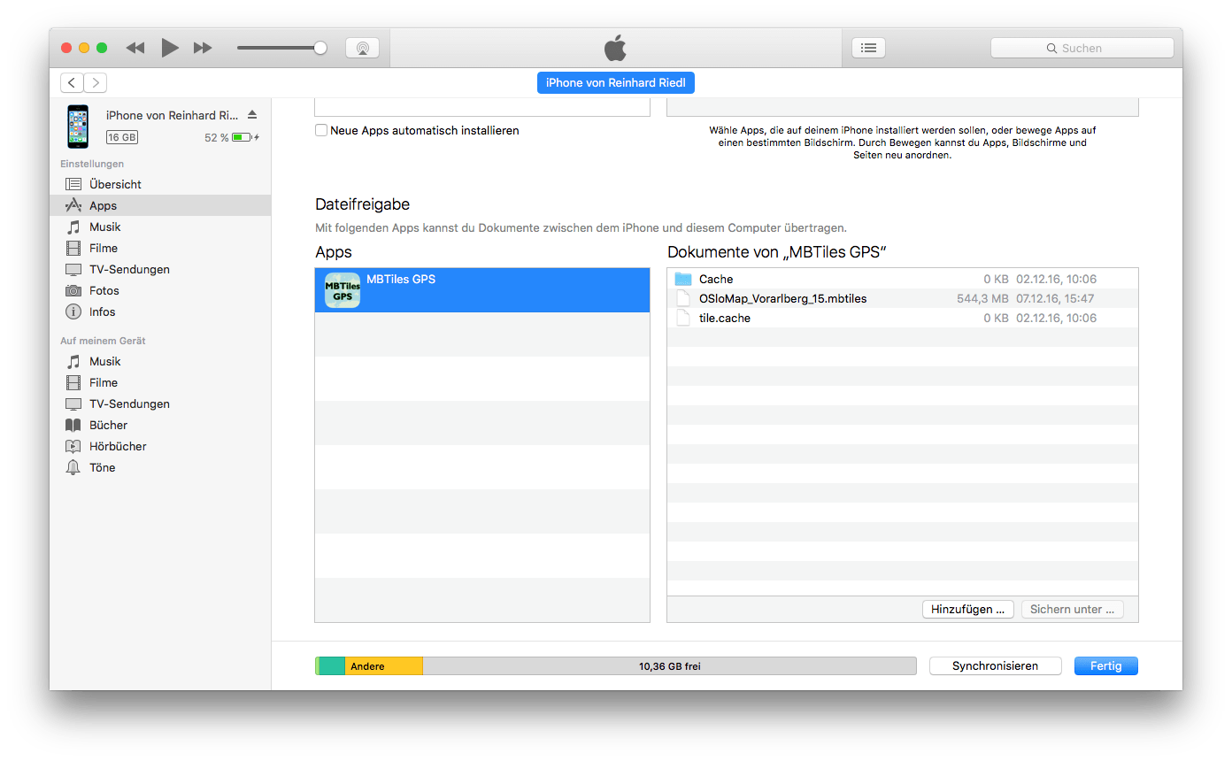This screenshot has width=1232, height=761.
Task: Click the Apps A-shaped icon
Action: click(73, 205)
